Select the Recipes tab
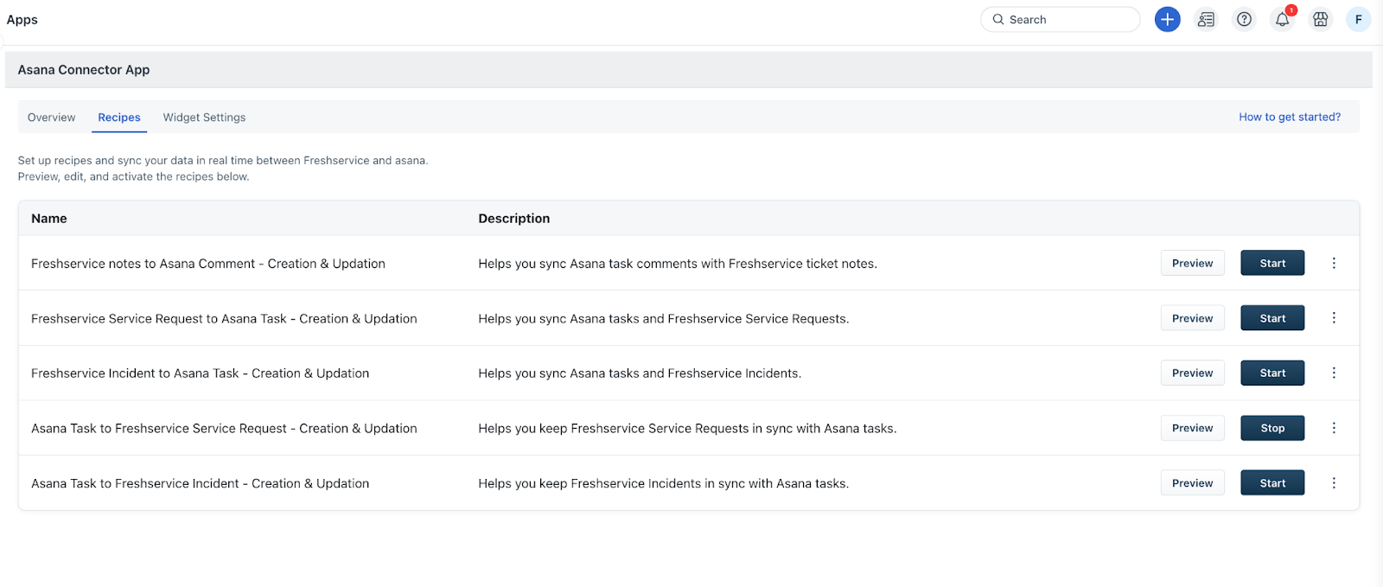 119,118
